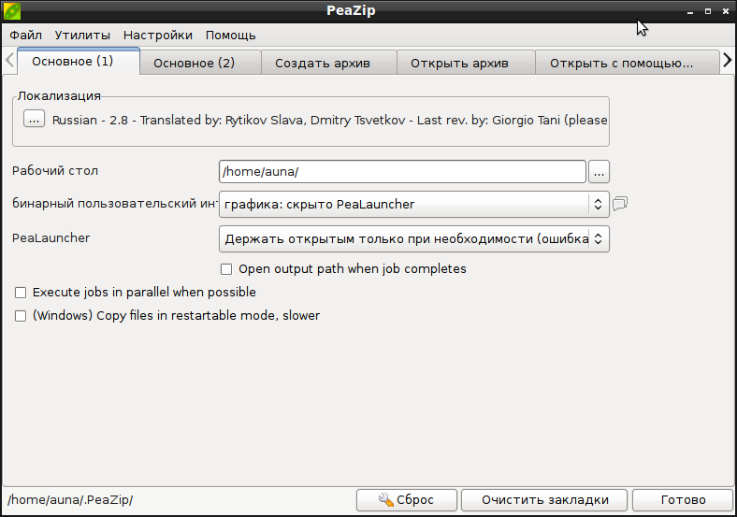
Task: Click the /home/auna/.PeaZip/ status path
Action: (x=70, y=499)
